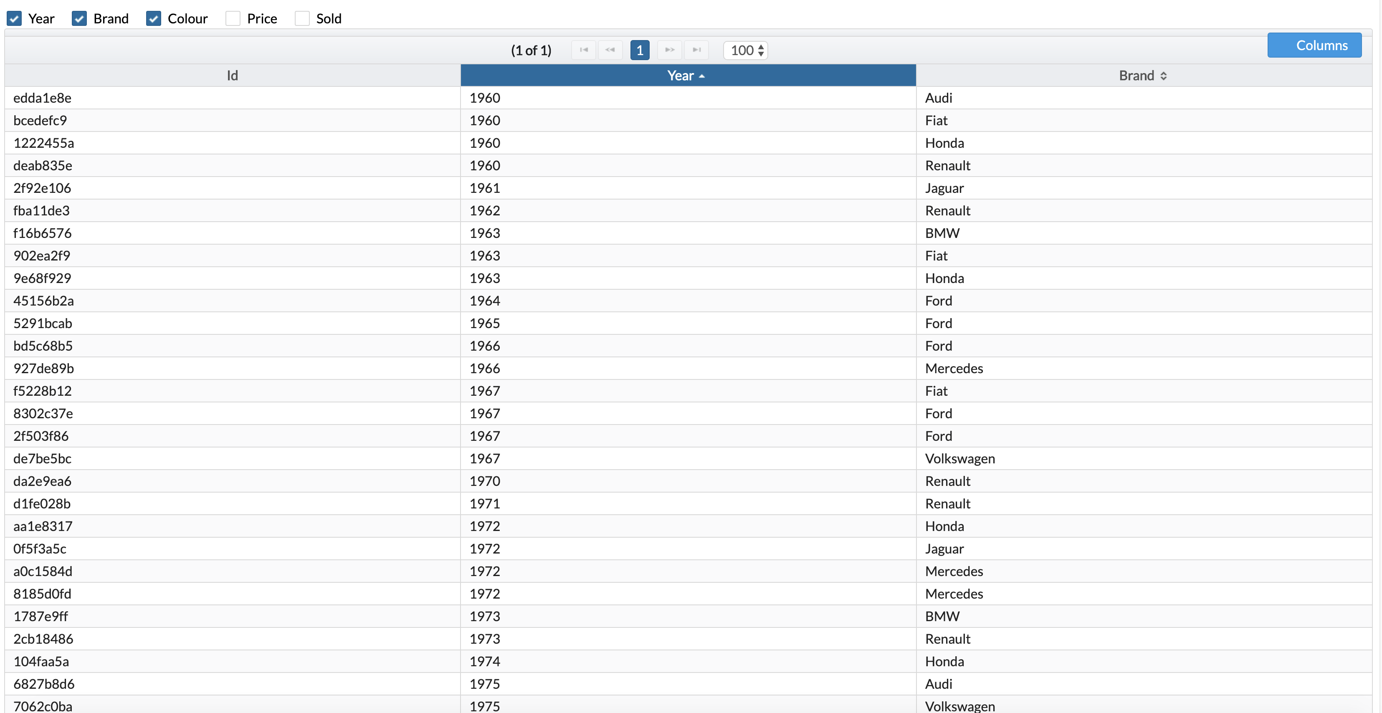This screenshot has height=713, width=1382.
Task: Select row with Id f5228b12
Action: pyautogui.click(x=688, y=391)
